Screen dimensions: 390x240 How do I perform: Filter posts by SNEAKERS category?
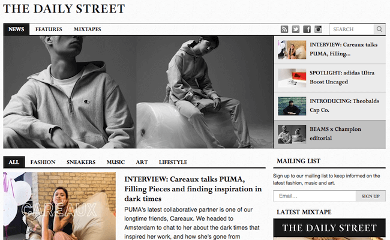tap(81, 162)
